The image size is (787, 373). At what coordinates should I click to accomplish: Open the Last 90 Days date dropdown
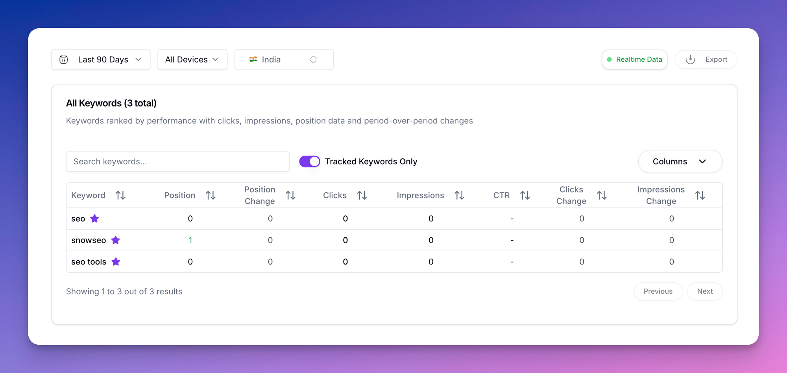(100, 59)
